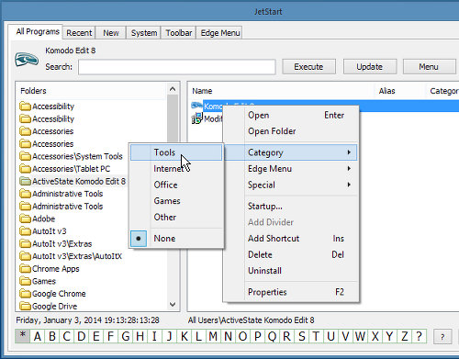This screenshot has height=359, width=459.
Task: Switch to the New tab
Action: [111, 33]
